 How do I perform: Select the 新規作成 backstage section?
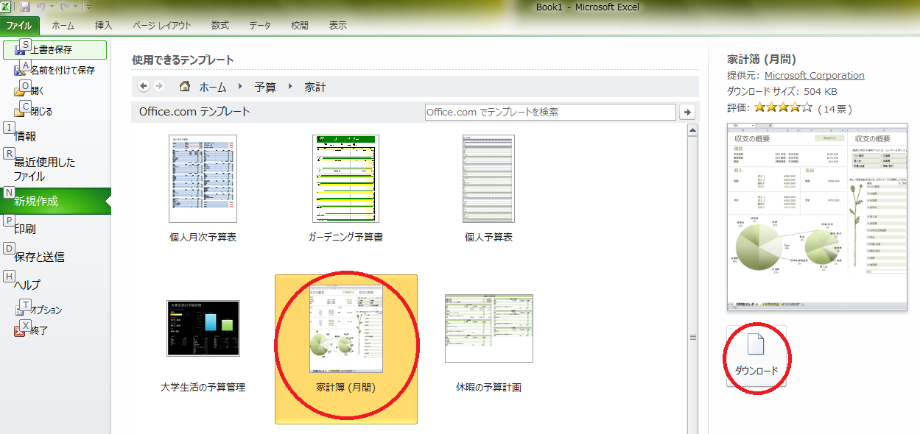[x=55, y=202]
